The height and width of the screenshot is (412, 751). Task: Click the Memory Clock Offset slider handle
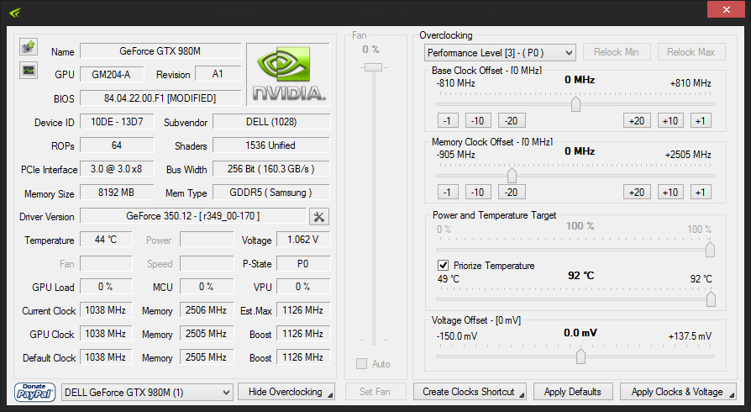pos(512,176)
